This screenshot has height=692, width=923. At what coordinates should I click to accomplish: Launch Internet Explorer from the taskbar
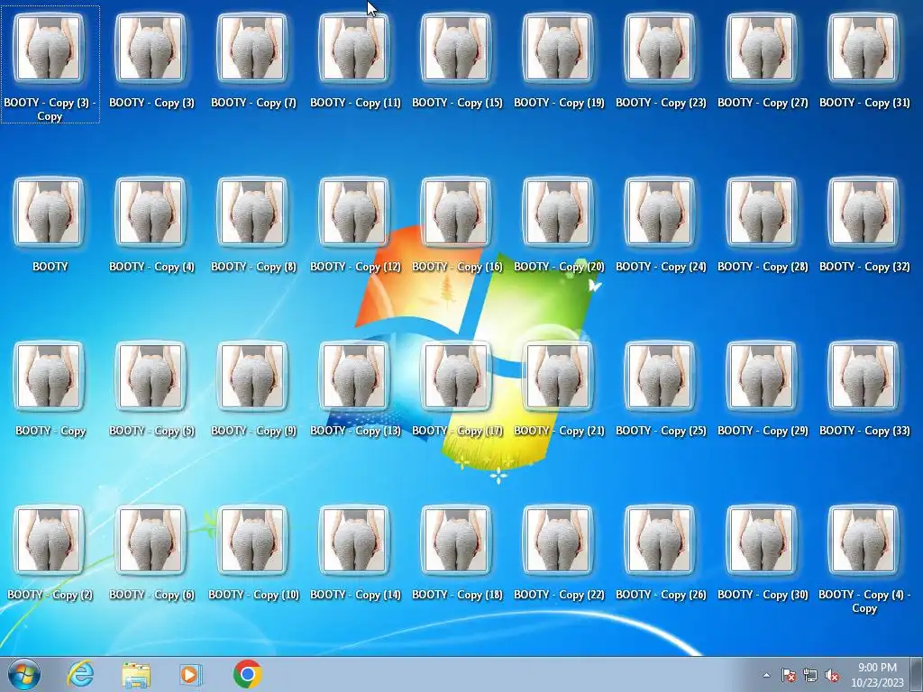coord(80,674)
